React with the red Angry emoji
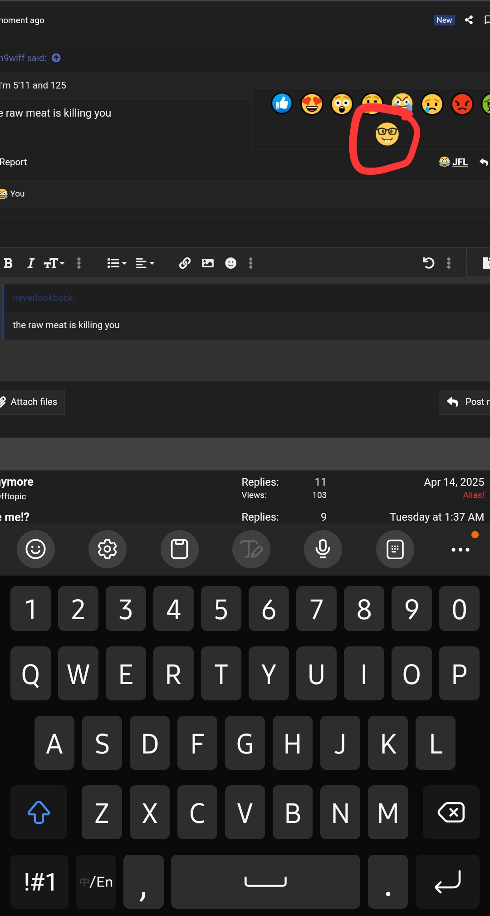Viewport: 490px width, 916px height. pos(462,104)
